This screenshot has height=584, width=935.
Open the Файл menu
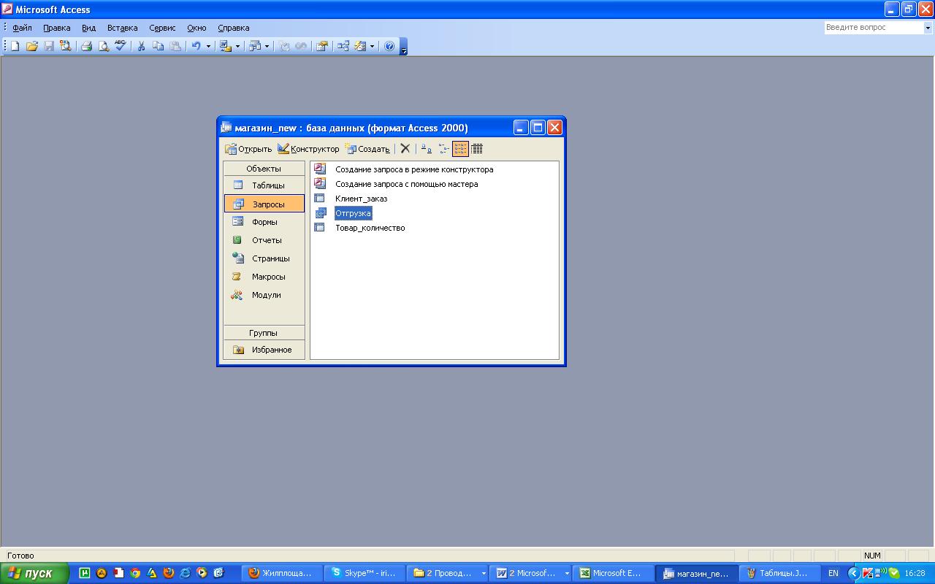coord(22,28)
